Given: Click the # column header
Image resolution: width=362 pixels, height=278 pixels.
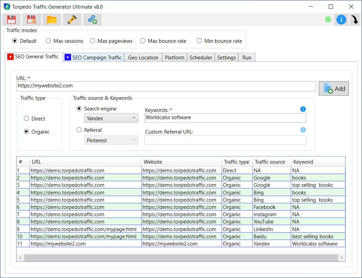Looking at the screenshot, I should 23,162.
